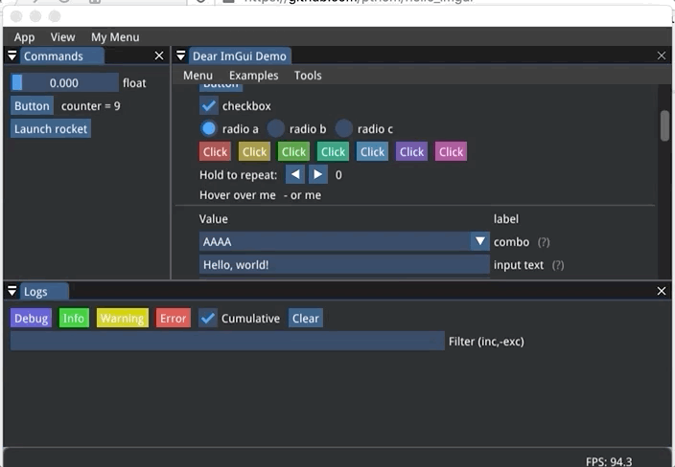Click the 'counter = 9' text
The image size is (675, 467).
pyautogui.click(x=91, y=106)
